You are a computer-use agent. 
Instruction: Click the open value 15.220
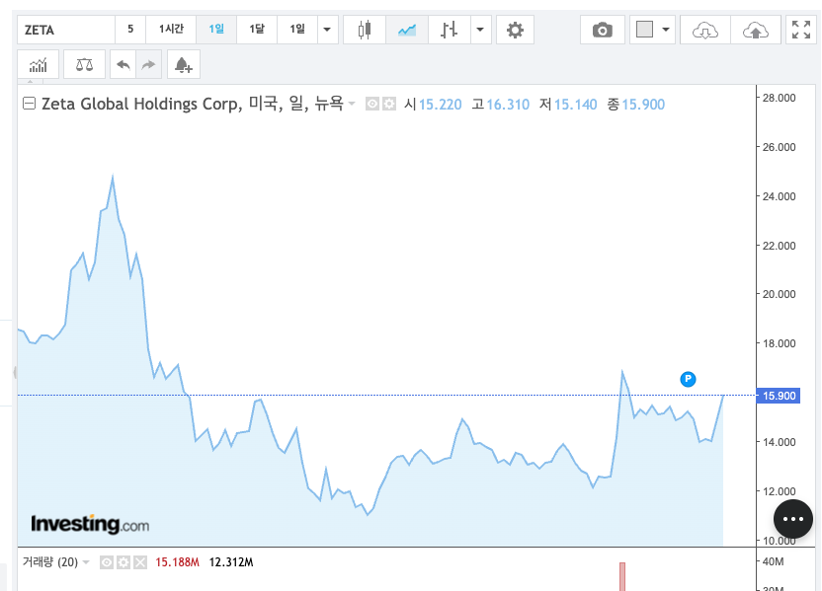click(x=441, y=105)
